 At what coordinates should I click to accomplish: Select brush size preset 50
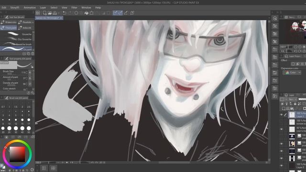click(x=29, y=130)
